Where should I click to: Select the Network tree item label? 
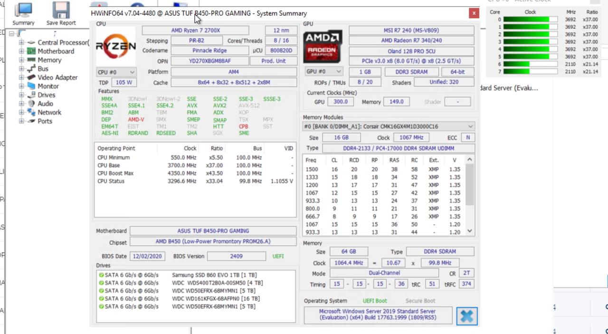49,112
